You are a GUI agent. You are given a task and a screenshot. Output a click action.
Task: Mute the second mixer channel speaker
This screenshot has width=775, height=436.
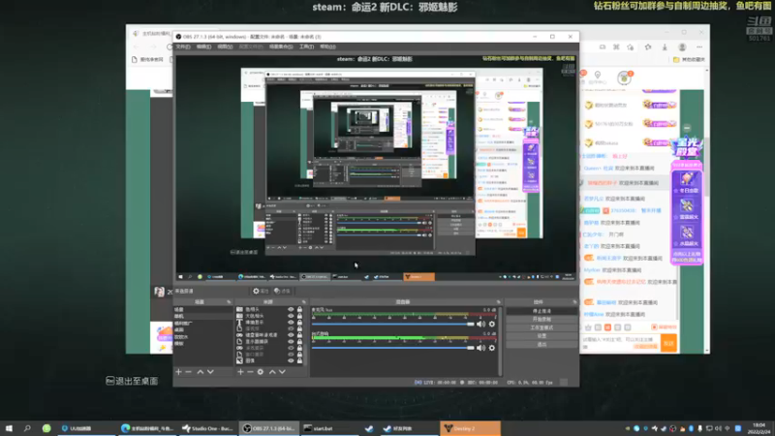(480, 348)
